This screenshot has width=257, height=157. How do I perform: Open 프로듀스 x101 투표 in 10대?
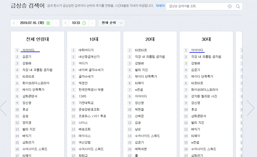tap(92, 116)
